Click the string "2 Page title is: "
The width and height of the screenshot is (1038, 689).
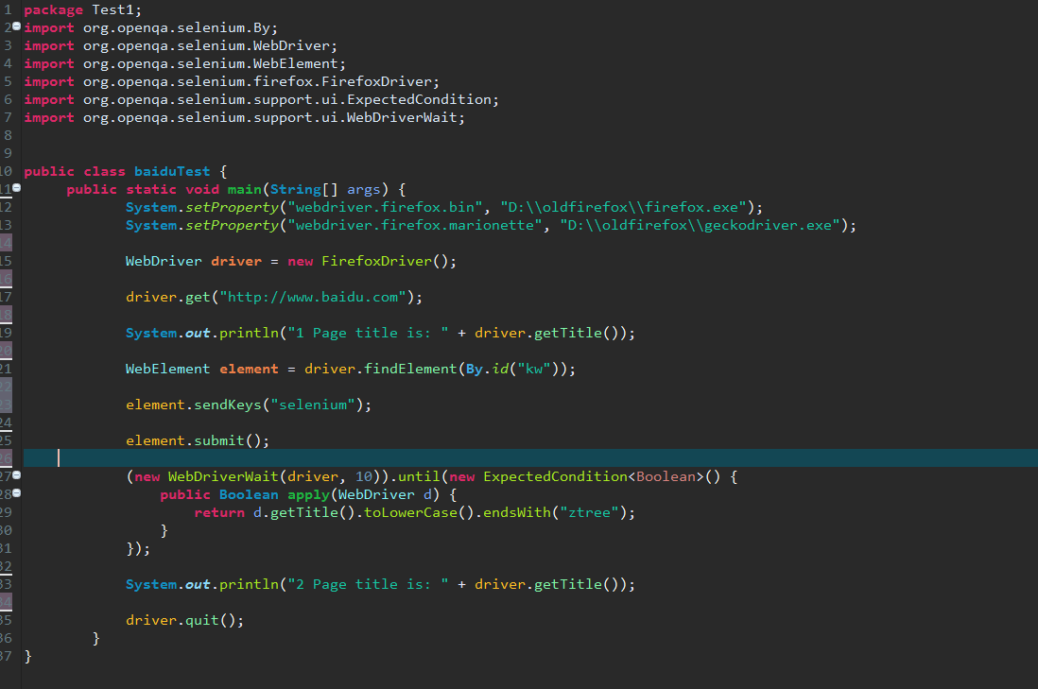coord(368,584)
